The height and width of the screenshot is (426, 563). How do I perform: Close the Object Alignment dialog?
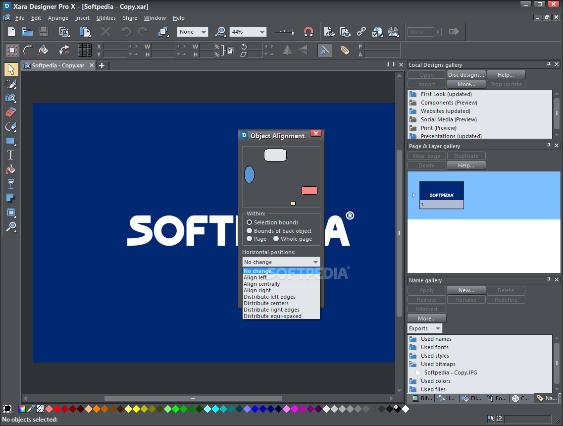click(316, 133)
